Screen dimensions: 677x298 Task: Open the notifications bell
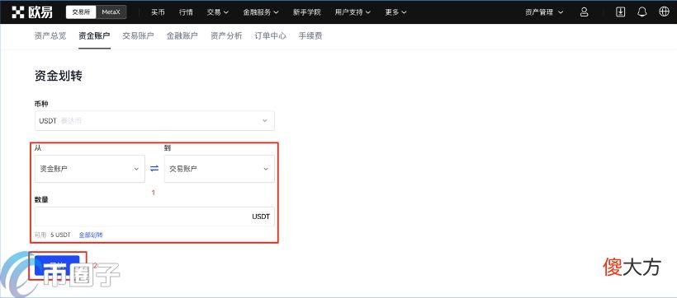(642, 12)
